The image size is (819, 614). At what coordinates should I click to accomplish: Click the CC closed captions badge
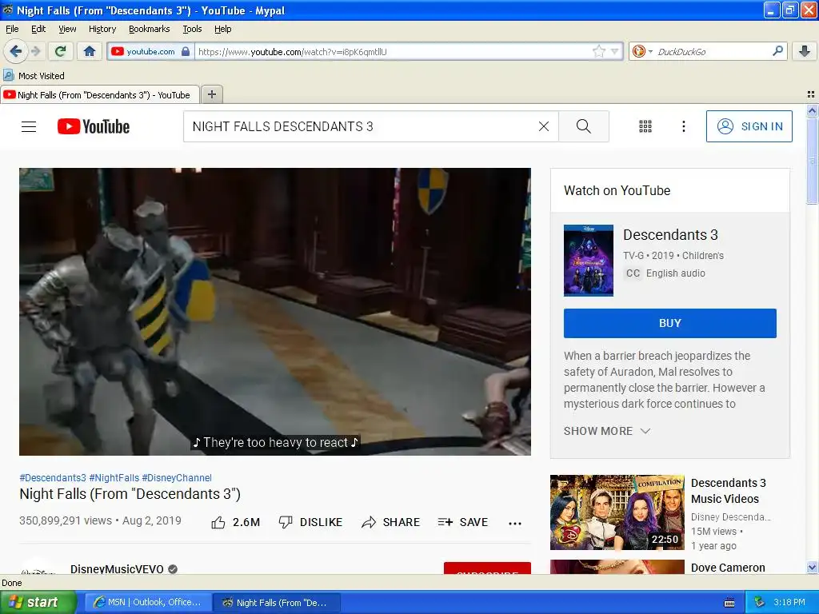coord(633,273)
